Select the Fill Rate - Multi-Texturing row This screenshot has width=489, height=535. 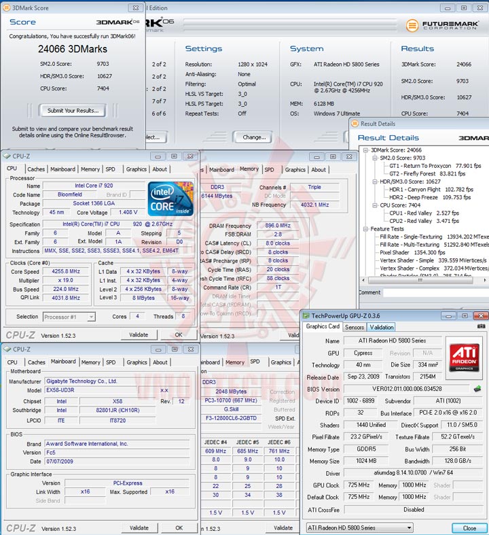[434, 244]
